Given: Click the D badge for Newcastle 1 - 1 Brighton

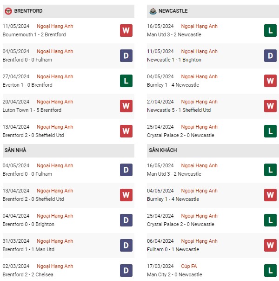Looking at the screenshot, I should (270, 56).
